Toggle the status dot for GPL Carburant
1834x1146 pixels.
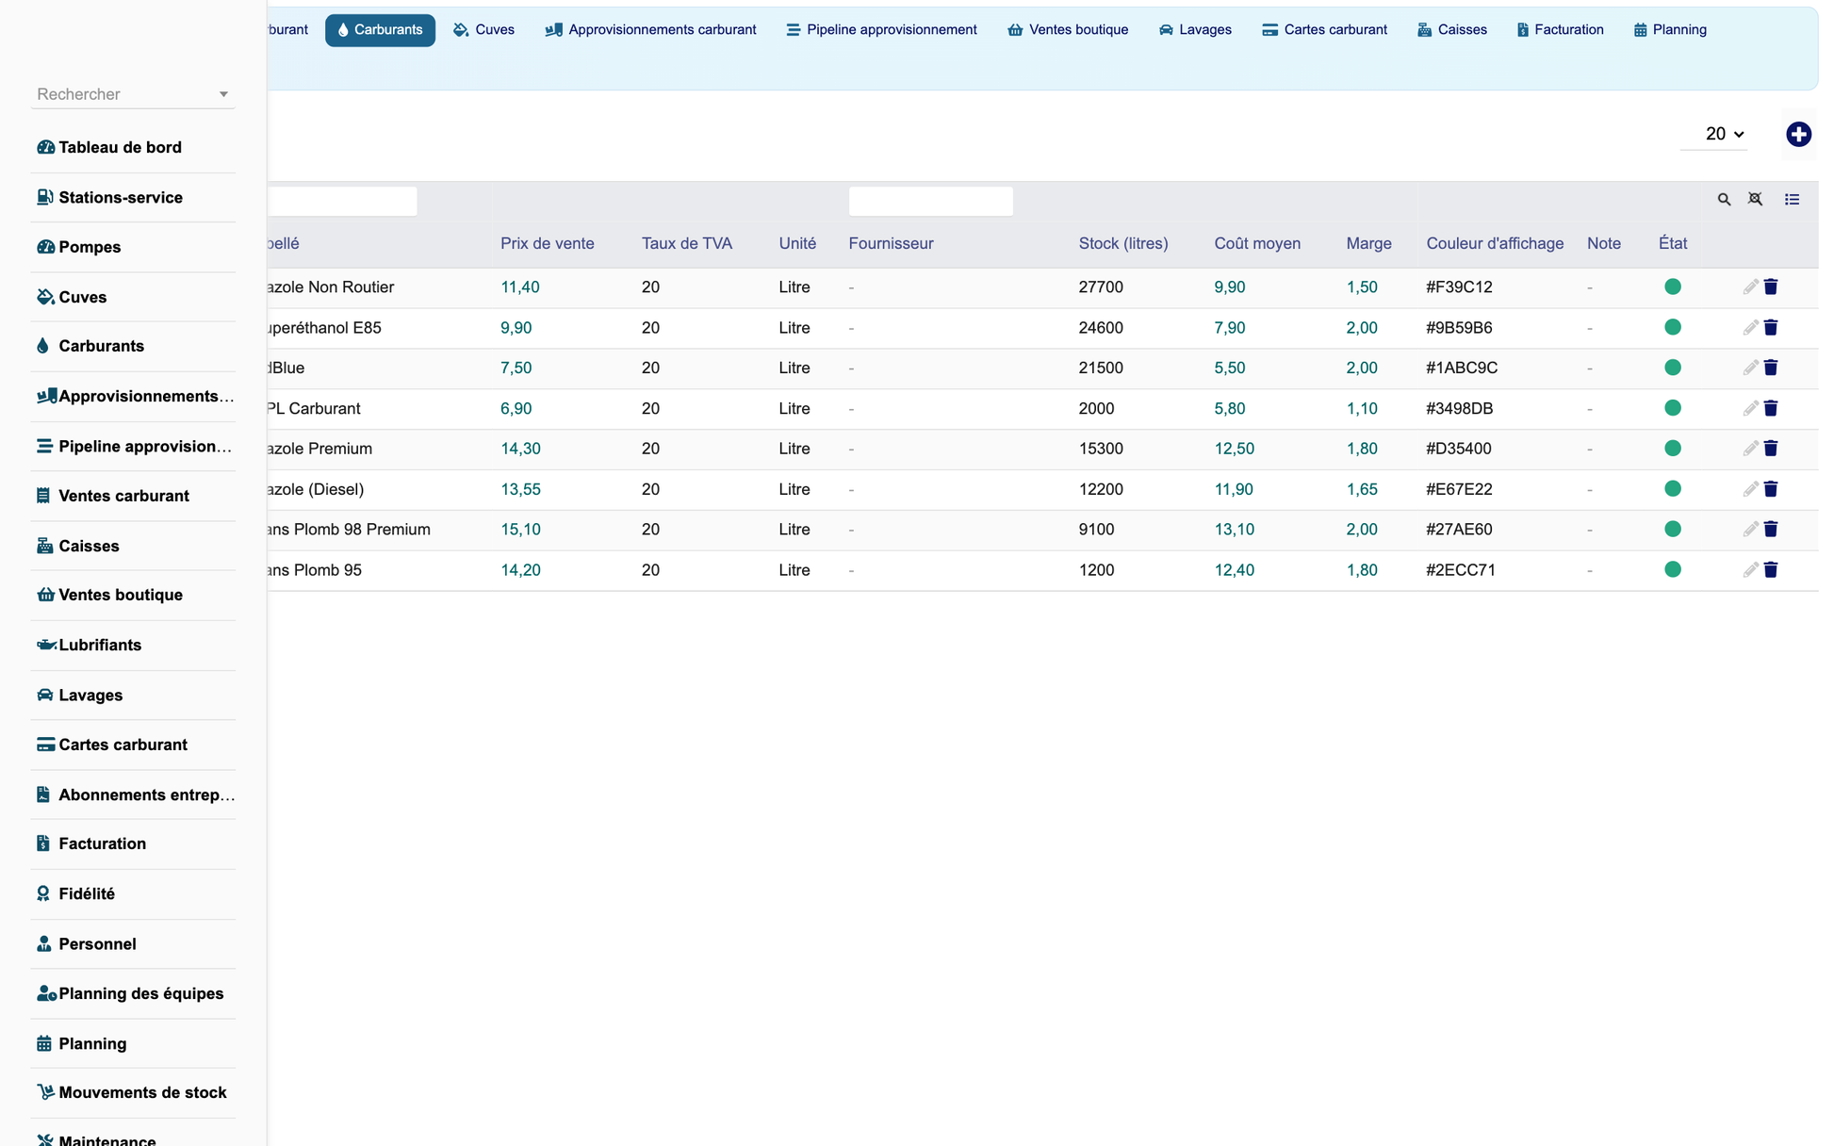pyautogui.click(x=1673, y=408)
